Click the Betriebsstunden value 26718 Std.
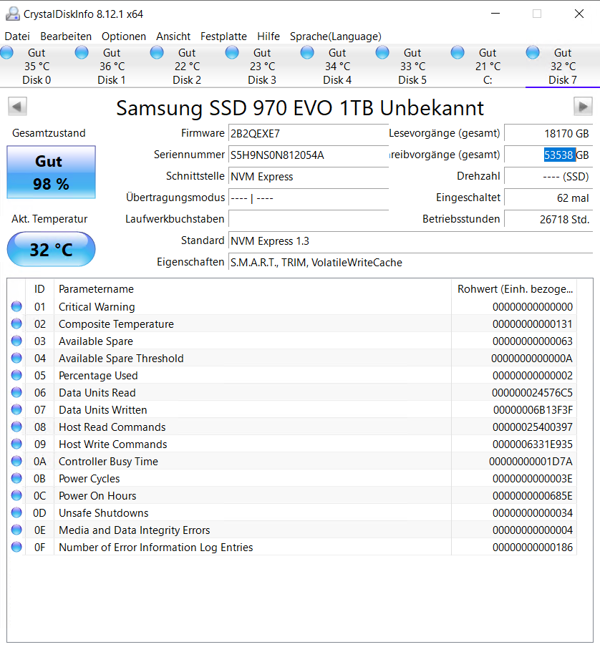Image resolution: width=600 pixels, height=647 pixels. (548, 220)
